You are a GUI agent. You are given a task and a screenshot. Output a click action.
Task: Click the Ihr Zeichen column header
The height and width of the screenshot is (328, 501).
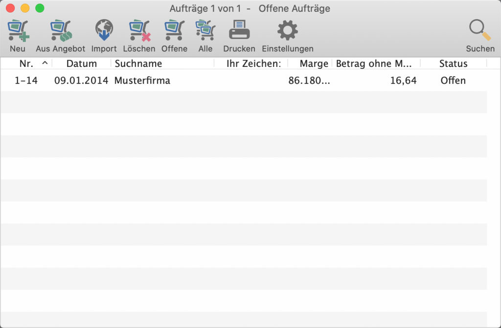(x=253, y=63)
